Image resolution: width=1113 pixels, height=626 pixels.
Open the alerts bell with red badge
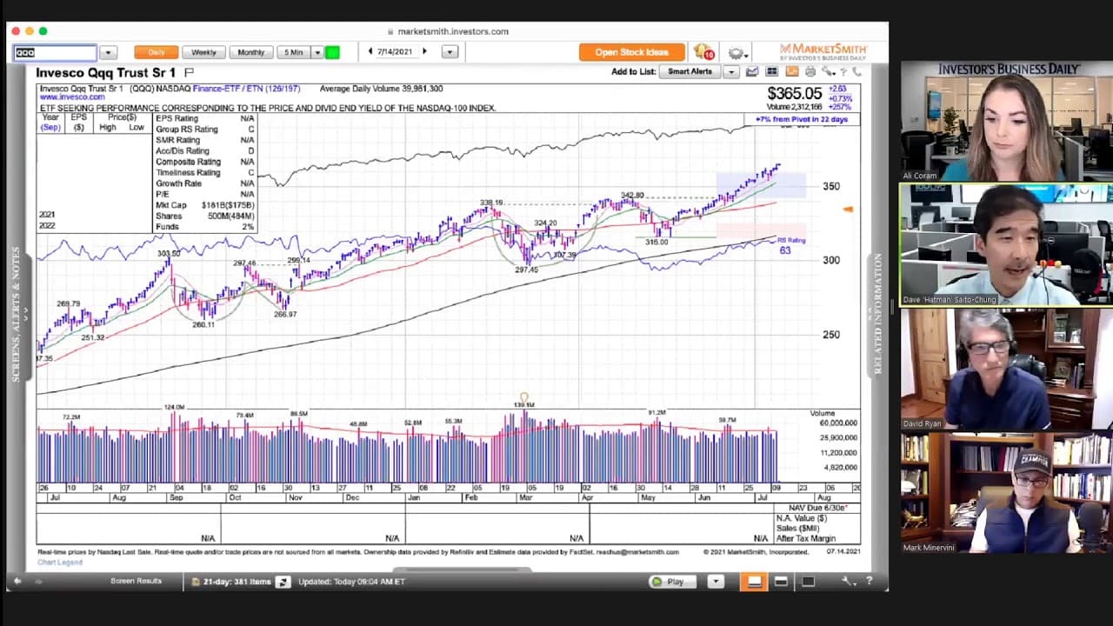703,52
